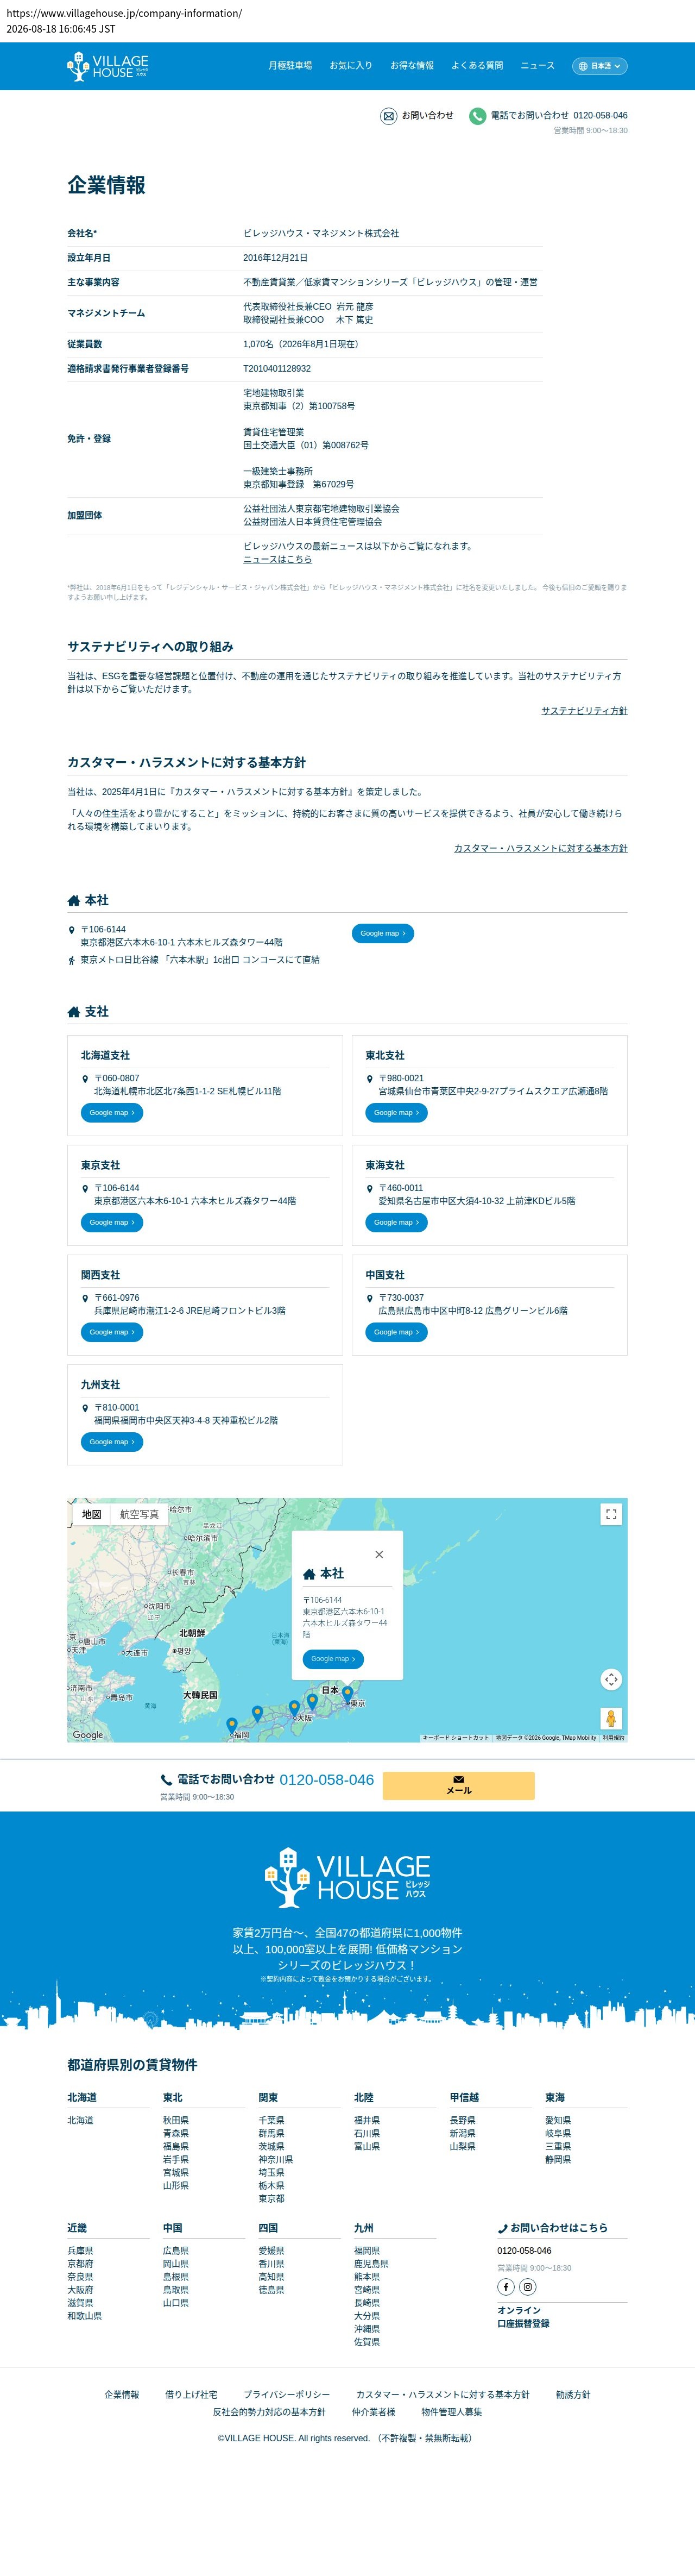Viewport: 695px width, 2576px height.
Task: Click the large footer Village House logo
Action: [x=347, y=1877]
